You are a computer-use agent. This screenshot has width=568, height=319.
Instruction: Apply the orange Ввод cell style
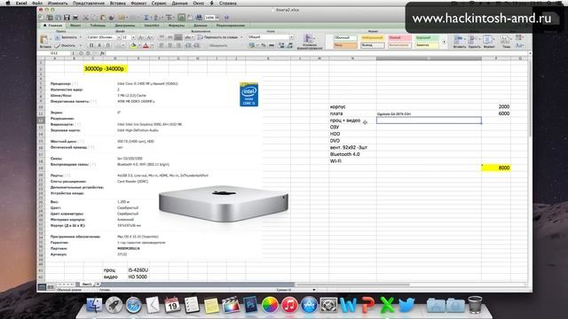345,45
